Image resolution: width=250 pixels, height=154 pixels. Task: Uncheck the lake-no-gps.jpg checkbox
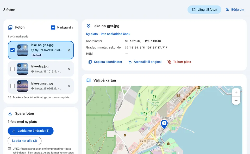coord(12,50)
